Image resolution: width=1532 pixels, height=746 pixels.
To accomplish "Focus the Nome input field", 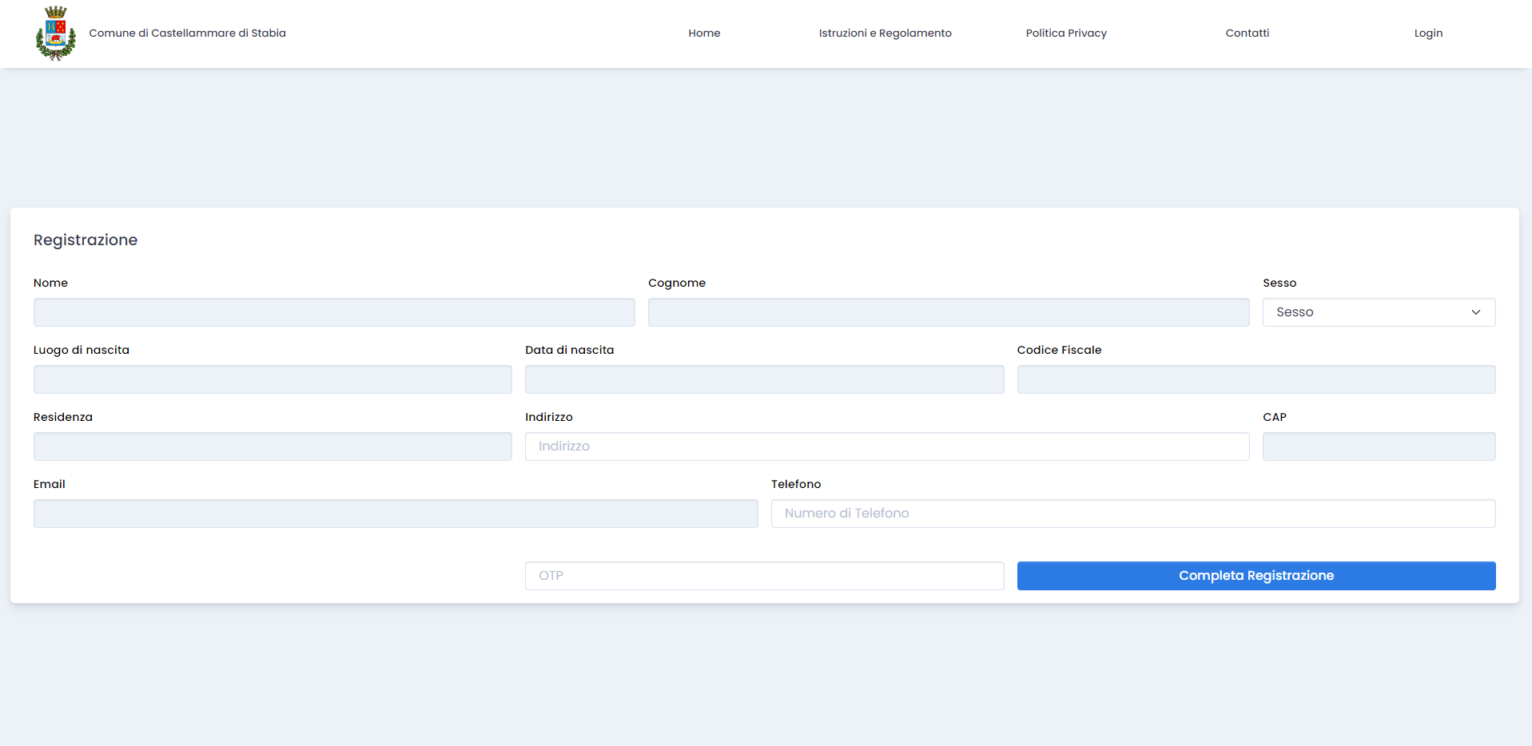I will pos(334,312).
